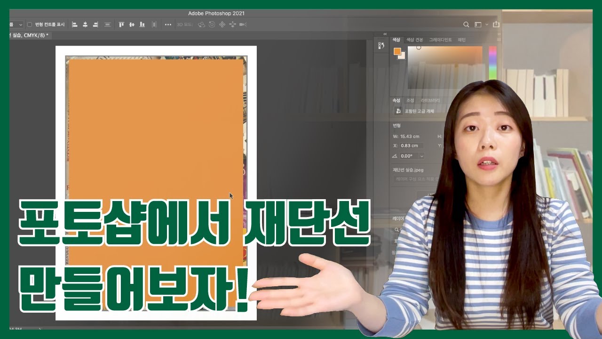The width and height of the screenshot is (602, 339).
Task: Click the workspace switcher icon
Action: coord(478,24)
